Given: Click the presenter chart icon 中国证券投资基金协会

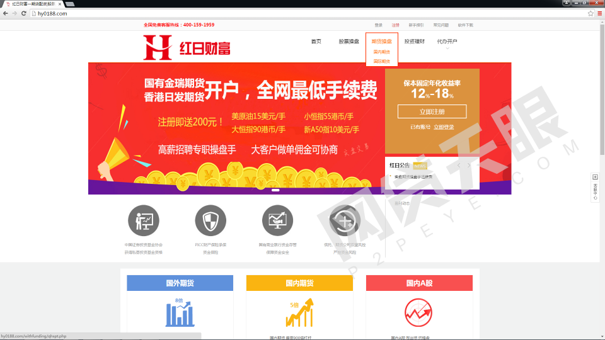Looking at the screenshot, I should 144,220.
